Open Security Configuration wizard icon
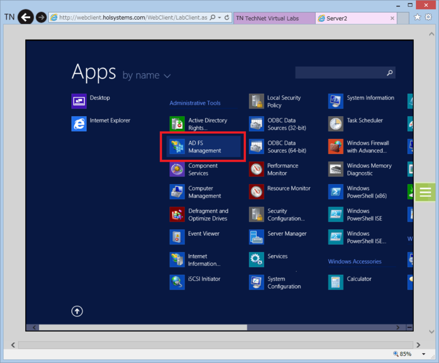 256,214
